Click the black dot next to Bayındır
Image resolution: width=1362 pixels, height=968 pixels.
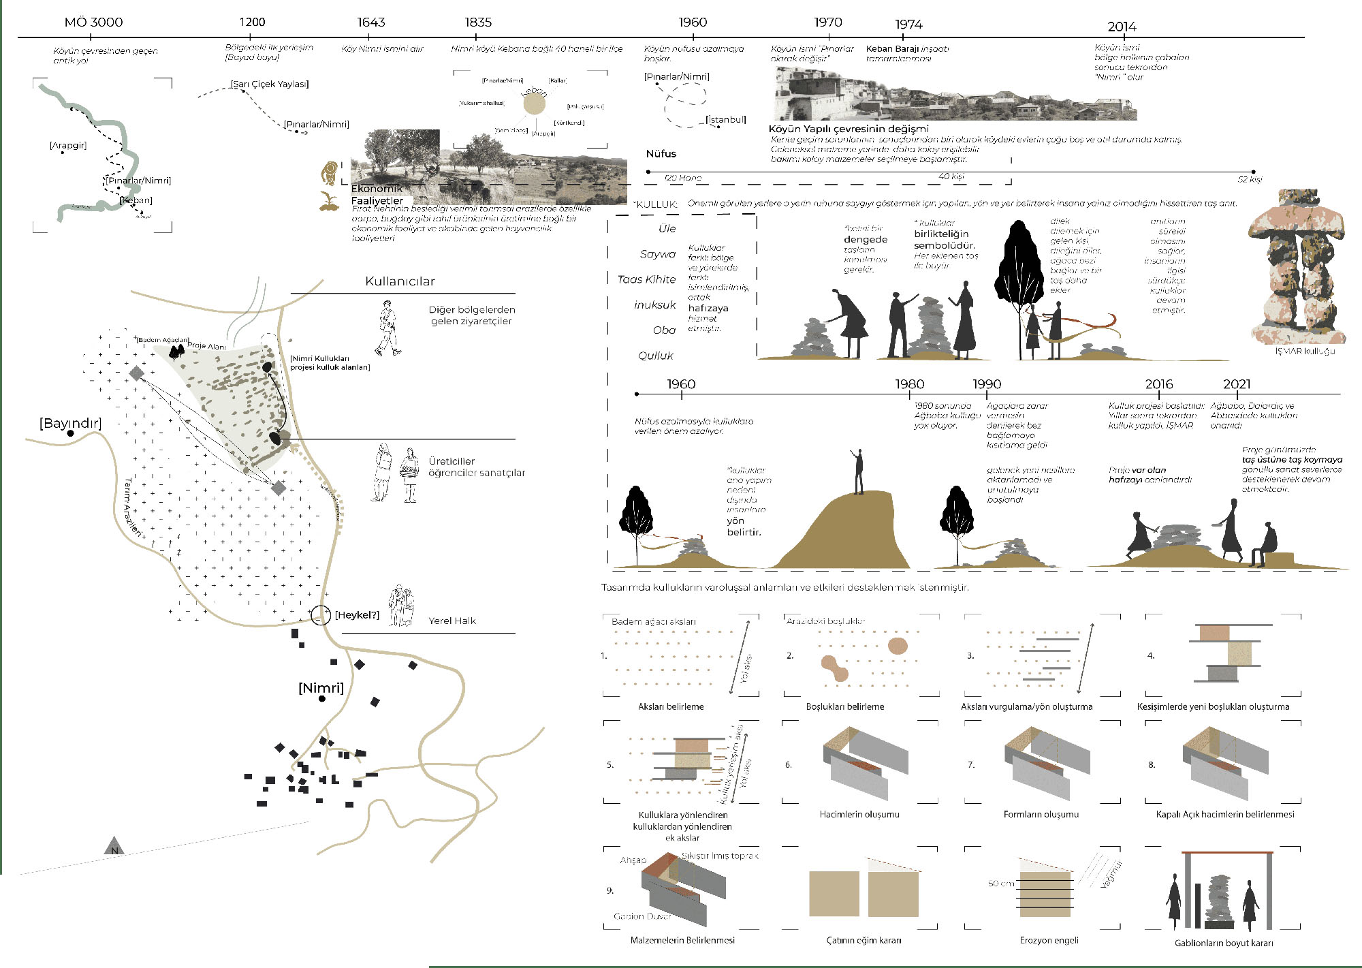(70, 433)
